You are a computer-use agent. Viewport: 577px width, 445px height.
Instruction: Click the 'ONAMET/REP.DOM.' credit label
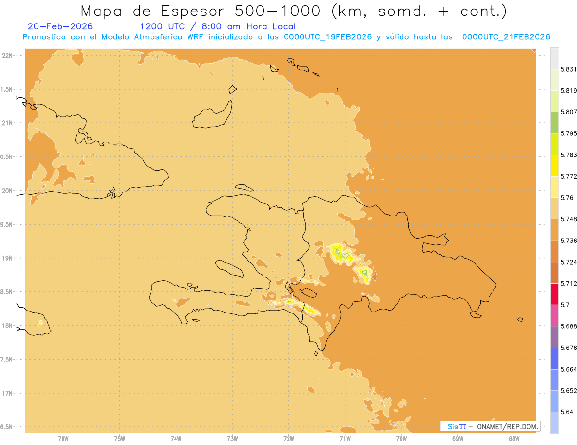pos(507,426)
